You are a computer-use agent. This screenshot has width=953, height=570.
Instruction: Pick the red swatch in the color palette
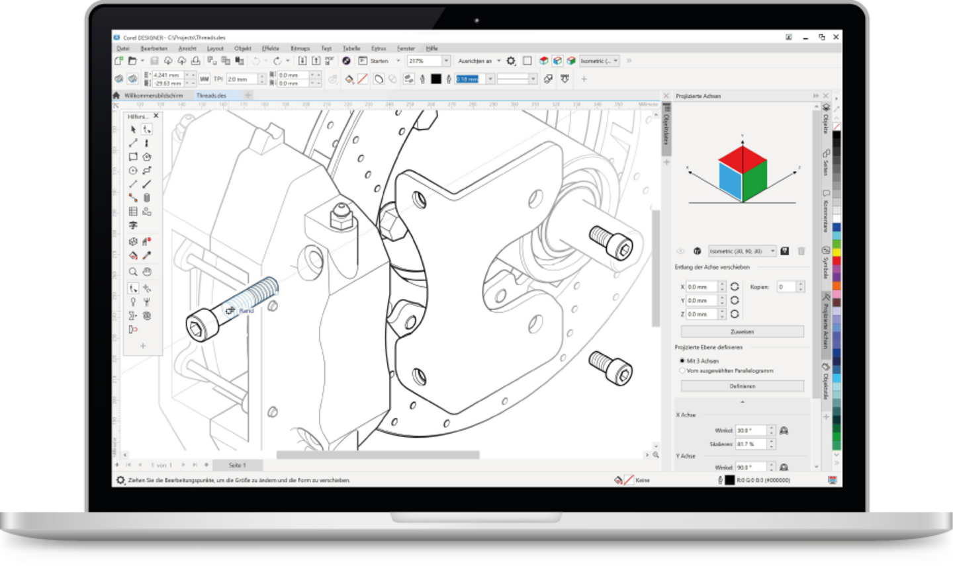tap(837, 261)
